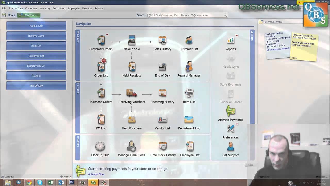The height and width of the screenshot is (186, 330).
Task: Open Excel from the taskbar
Action: [x=51, y=183]
